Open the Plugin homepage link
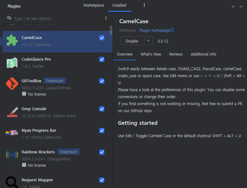The image size is (247, 188). 154,30
